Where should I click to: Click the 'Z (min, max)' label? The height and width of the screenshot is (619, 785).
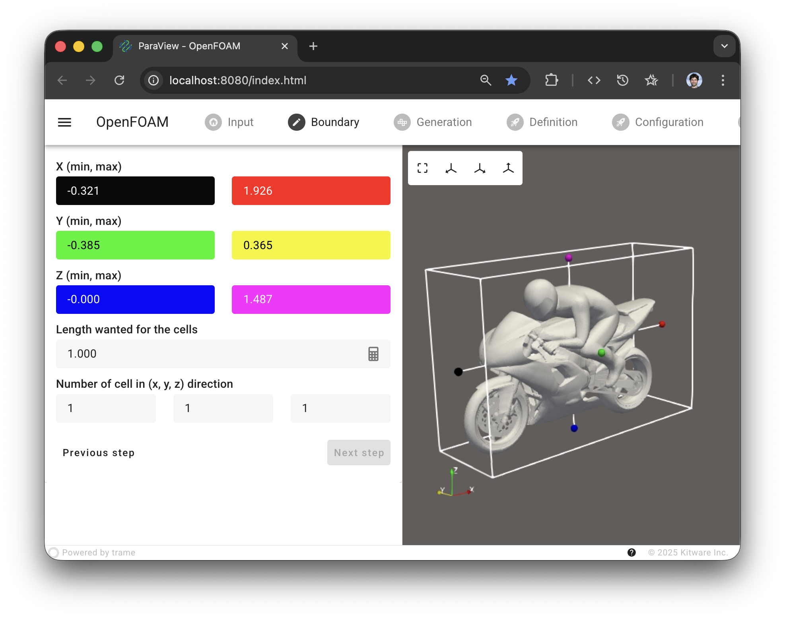pyautogui.click(x=89, y=275)
